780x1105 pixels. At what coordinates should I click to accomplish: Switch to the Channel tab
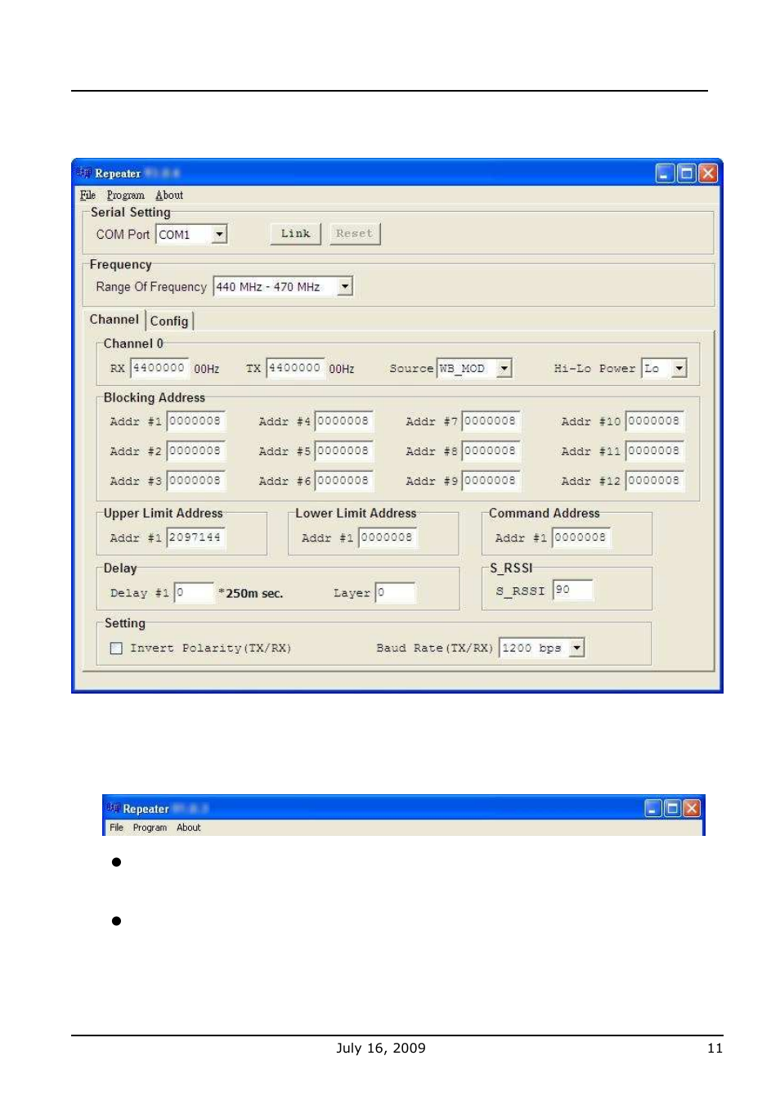114,320
